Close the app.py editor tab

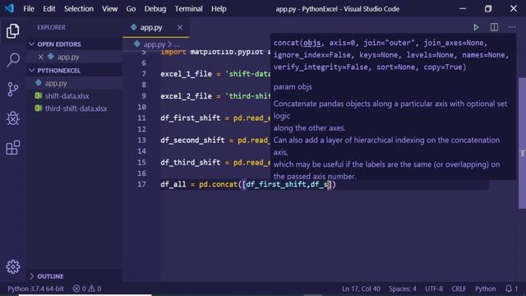coord(180,27)
